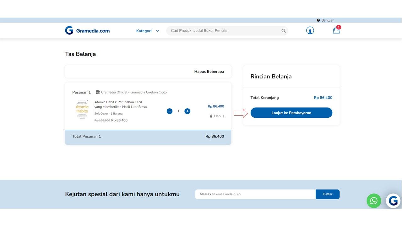Open the shopping bag cart icon

click(336, 30)
